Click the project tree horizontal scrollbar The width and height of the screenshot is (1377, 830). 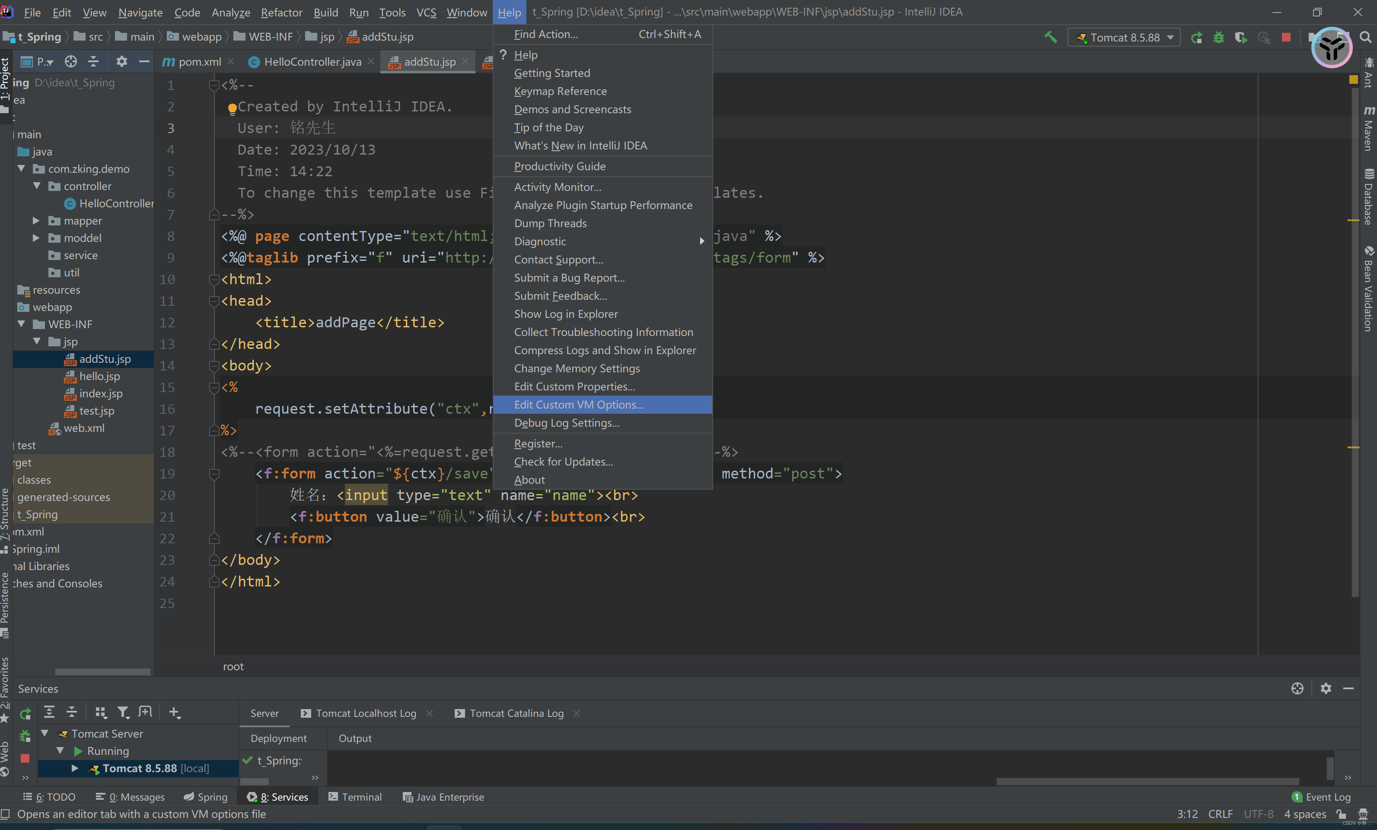point(102,672)
